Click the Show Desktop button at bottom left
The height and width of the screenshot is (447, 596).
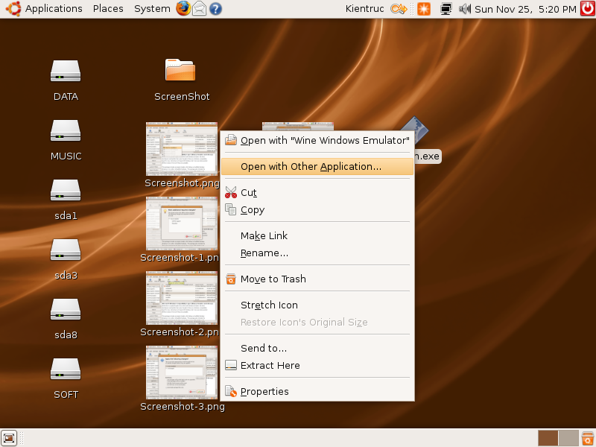(x=9, y=438)
